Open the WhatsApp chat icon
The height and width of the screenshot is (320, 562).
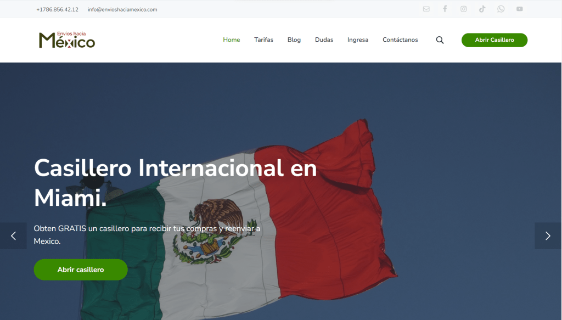click(501, 9)
